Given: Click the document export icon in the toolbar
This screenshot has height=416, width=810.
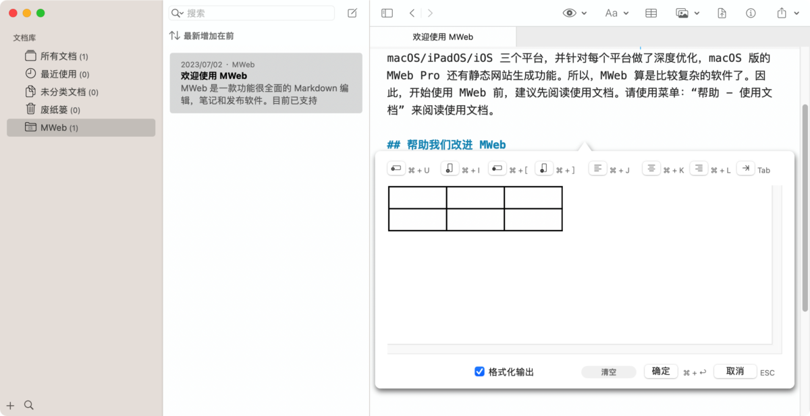Looking at the screenshot, I should click(722, 13).
